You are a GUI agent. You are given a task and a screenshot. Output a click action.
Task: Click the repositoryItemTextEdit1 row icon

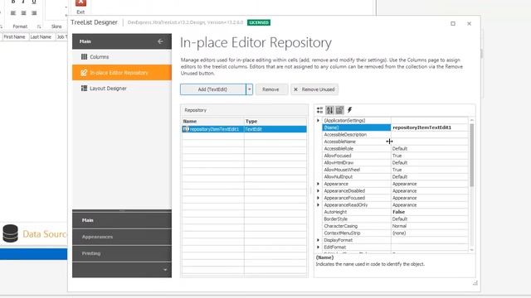186,129
